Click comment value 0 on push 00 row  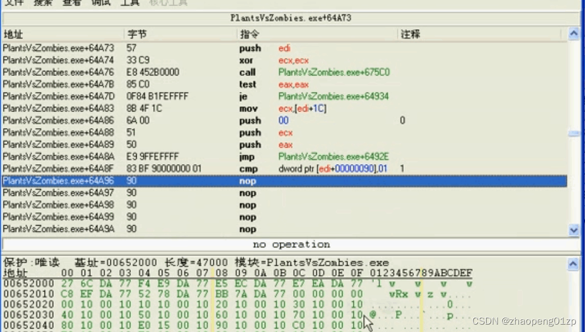coord(402,121)
